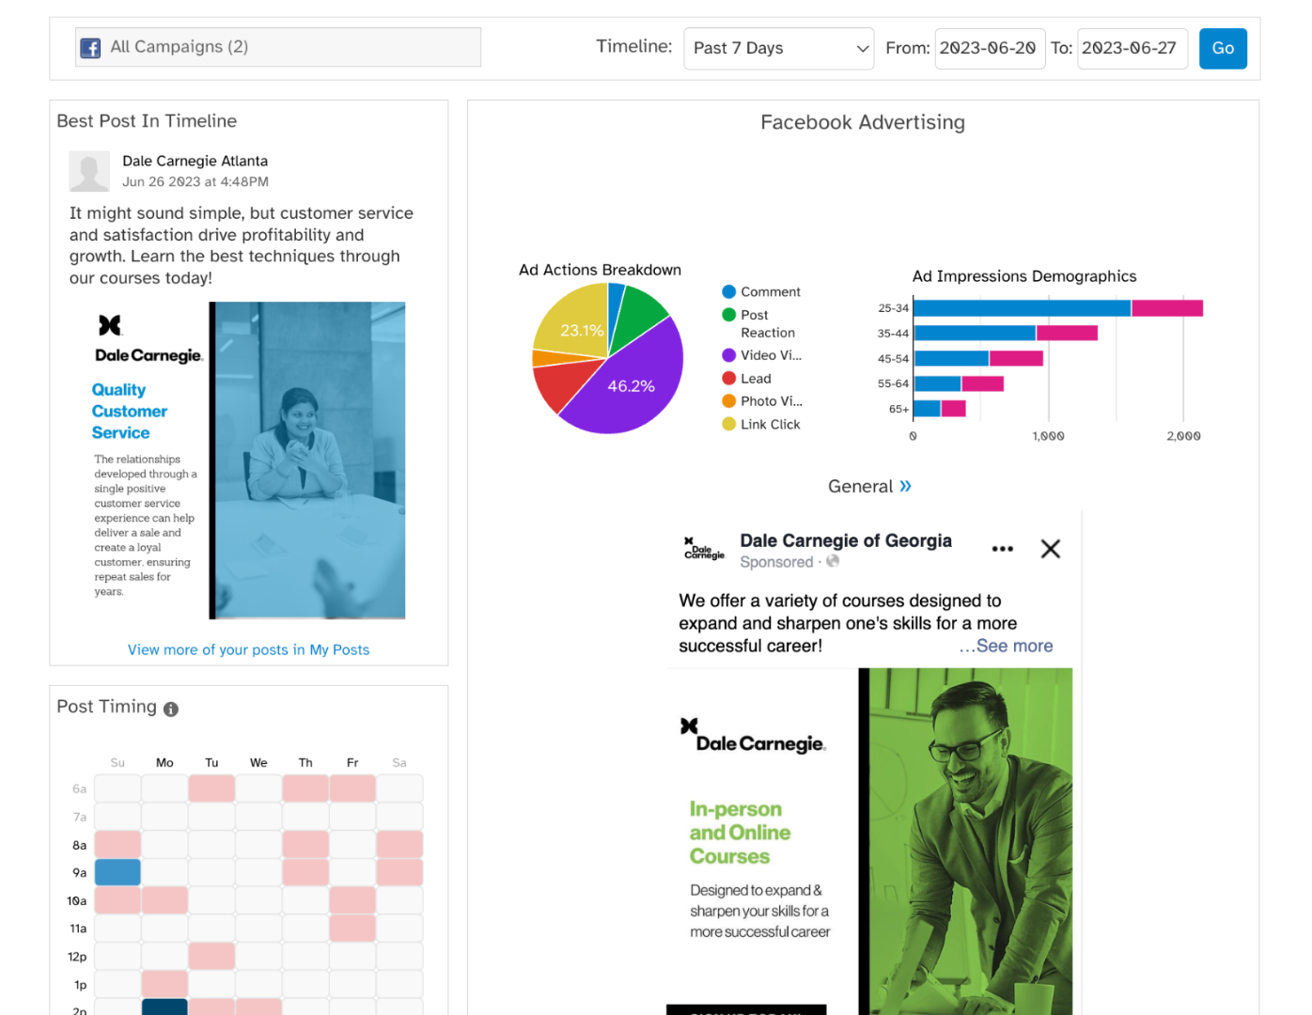Select the blue Sunday 9a timing cell
This screenshot has height=1015, width=1312.
pos(117,872)
